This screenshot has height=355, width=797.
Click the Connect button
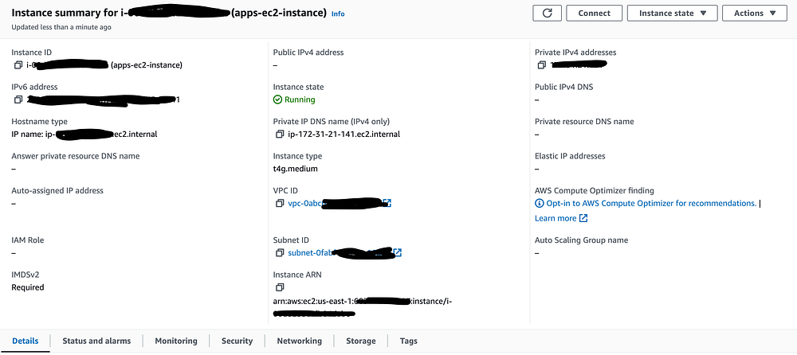(x=594, y=13)
